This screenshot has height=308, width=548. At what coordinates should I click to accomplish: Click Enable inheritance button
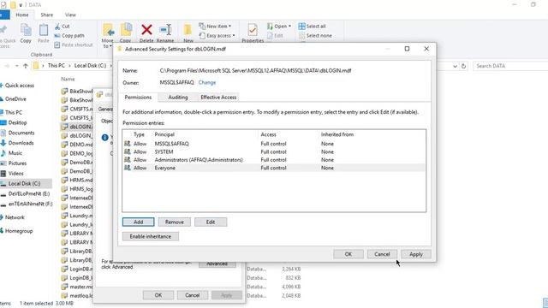click(151, 236)
